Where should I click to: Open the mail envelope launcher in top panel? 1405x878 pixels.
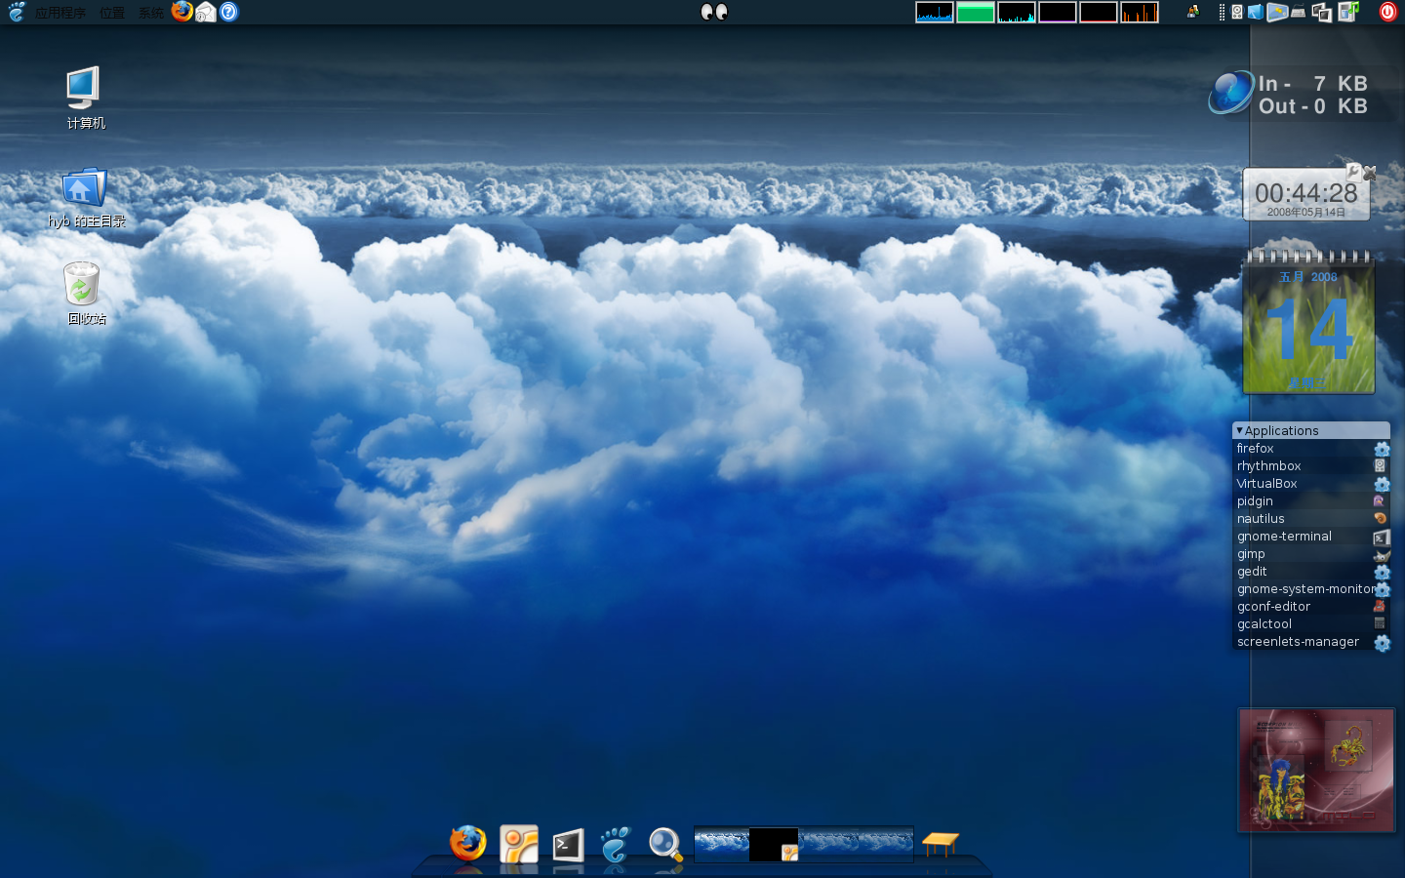pyautogui.click(x=206, y=12)
